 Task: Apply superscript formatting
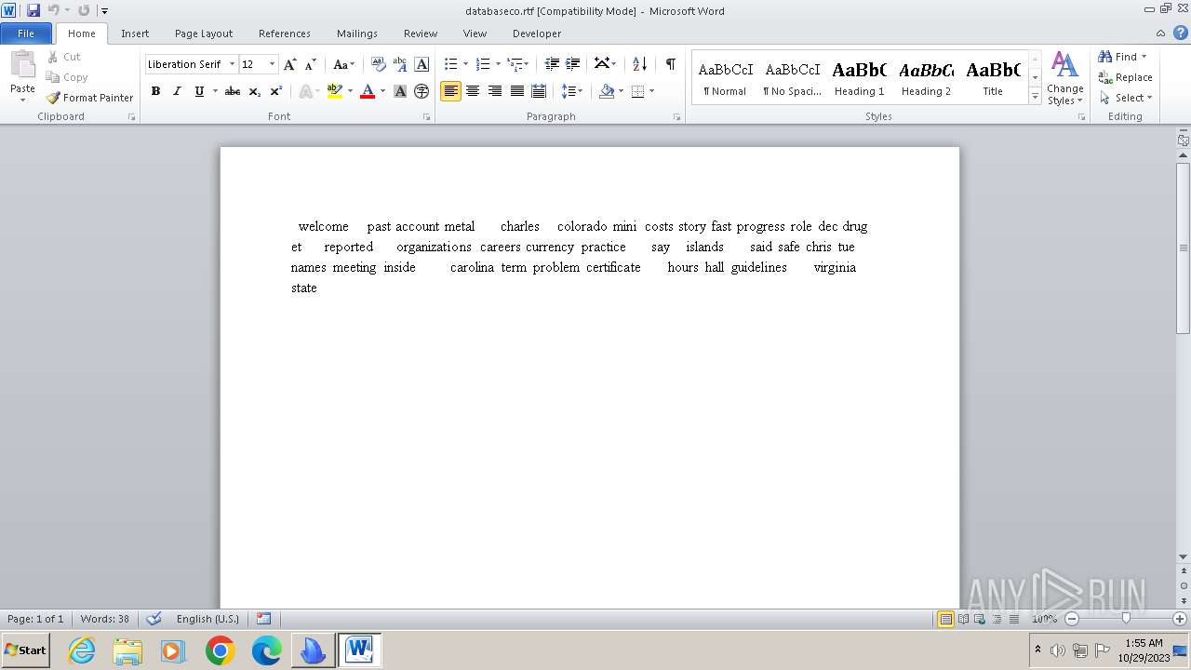click(275, 91)
